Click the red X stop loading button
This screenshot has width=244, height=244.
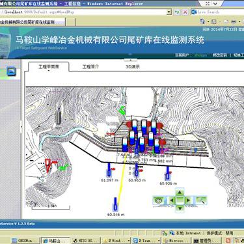point(185,12)
